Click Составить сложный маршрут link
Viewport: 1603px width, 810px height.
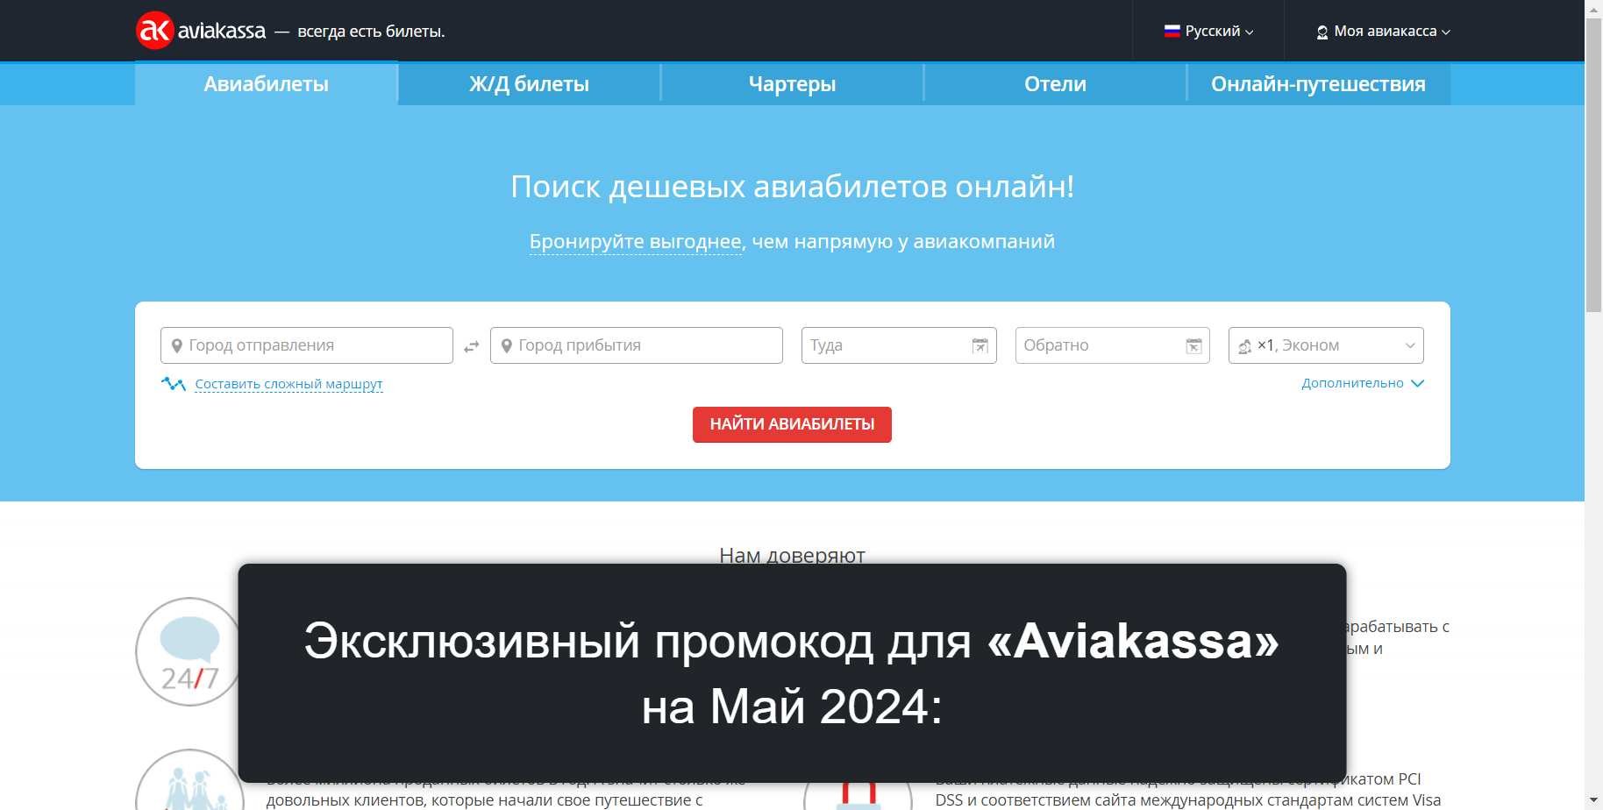point(289,384)
